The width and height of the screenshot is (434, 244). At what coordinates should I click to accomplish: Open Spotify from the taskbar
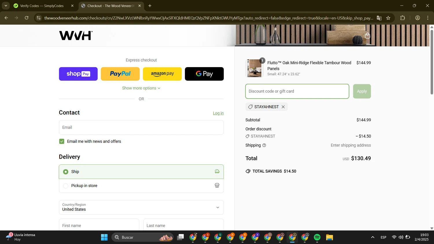[317, 237]
